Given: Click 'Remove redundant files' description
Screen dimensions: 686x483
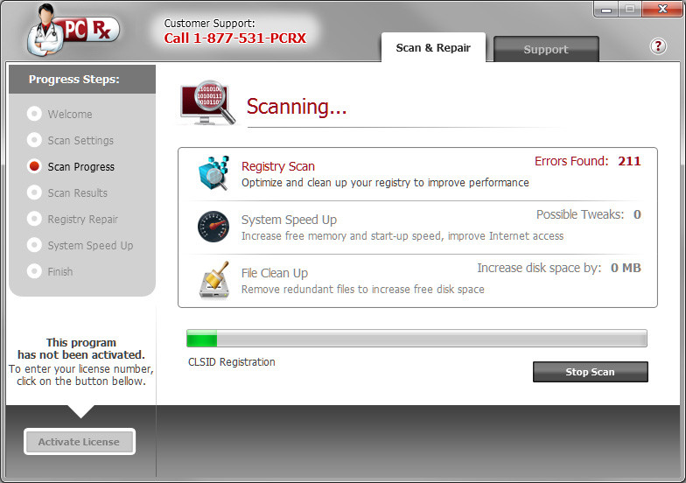Looking at the screenshot, I should pyautogui.click(x=362, y=289).
